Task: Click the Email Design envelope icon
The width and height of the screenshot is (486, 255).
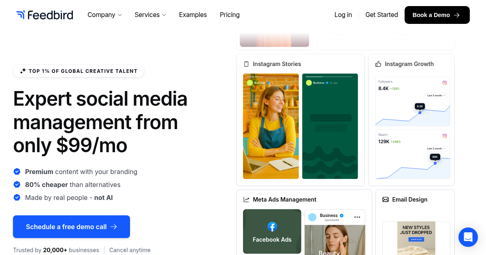Action: [x=386, y=200]
